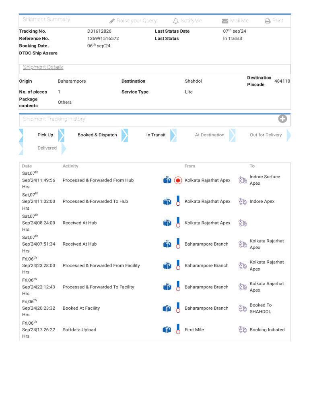Click the timeline marker for the Booked At Facility entry
The width and height of the screenshot is (309, 413).
pos(178,308)
